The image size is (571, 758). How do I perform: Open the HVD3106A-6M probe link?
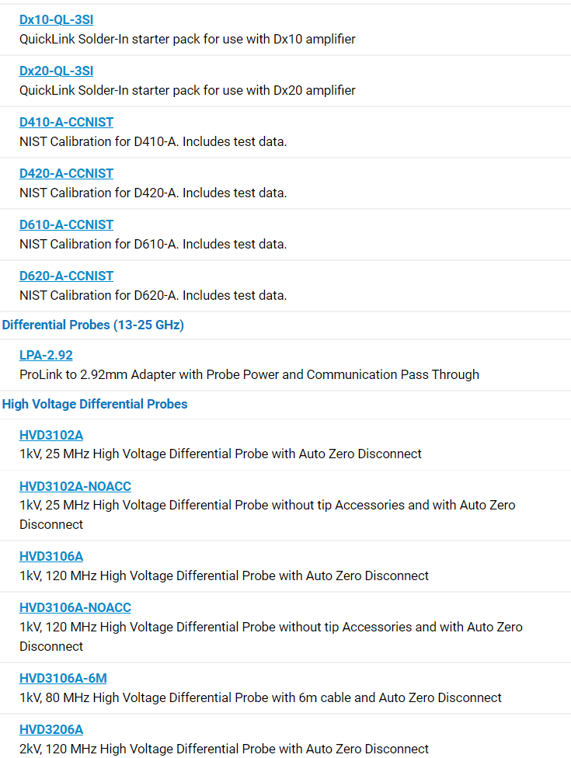[63, 678]
